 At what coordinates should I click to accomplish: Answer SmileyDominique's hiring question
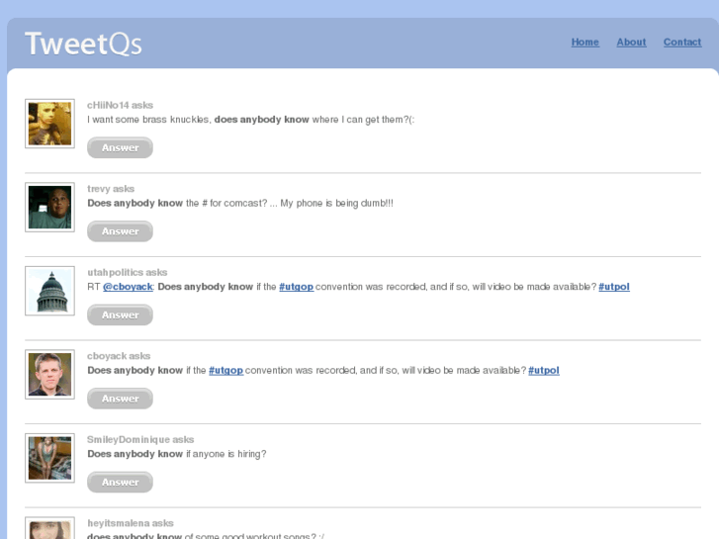coord(120,482)
